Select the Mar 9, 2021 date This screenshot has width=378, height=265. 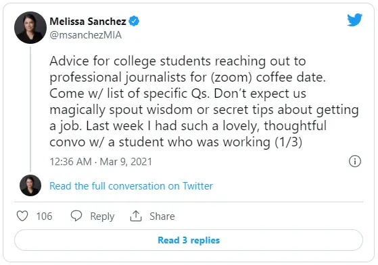126,162
